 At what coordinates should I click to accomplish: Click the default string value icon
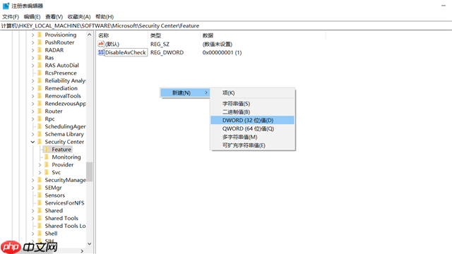pos(101,44)
